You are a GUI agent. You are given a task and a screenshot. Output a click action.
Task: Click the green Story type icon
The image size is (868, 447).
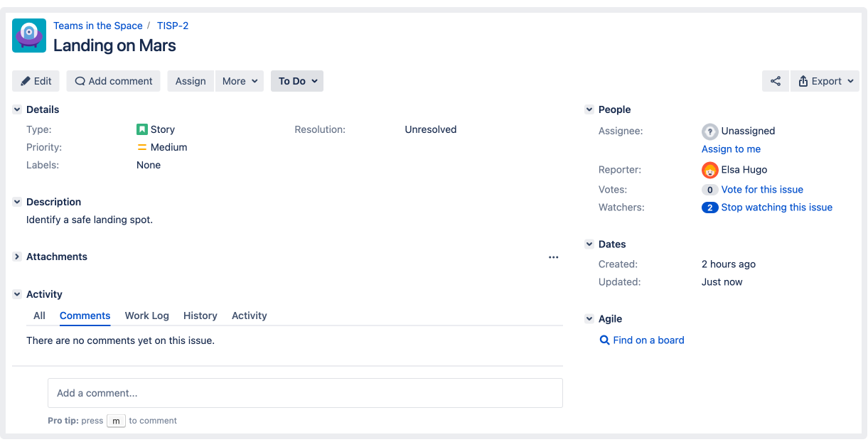142,129
